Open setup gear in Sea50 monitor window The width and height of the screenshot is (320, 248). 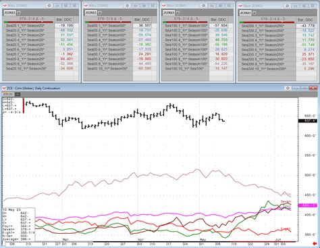pyautogui.click(x=127, y=5)
